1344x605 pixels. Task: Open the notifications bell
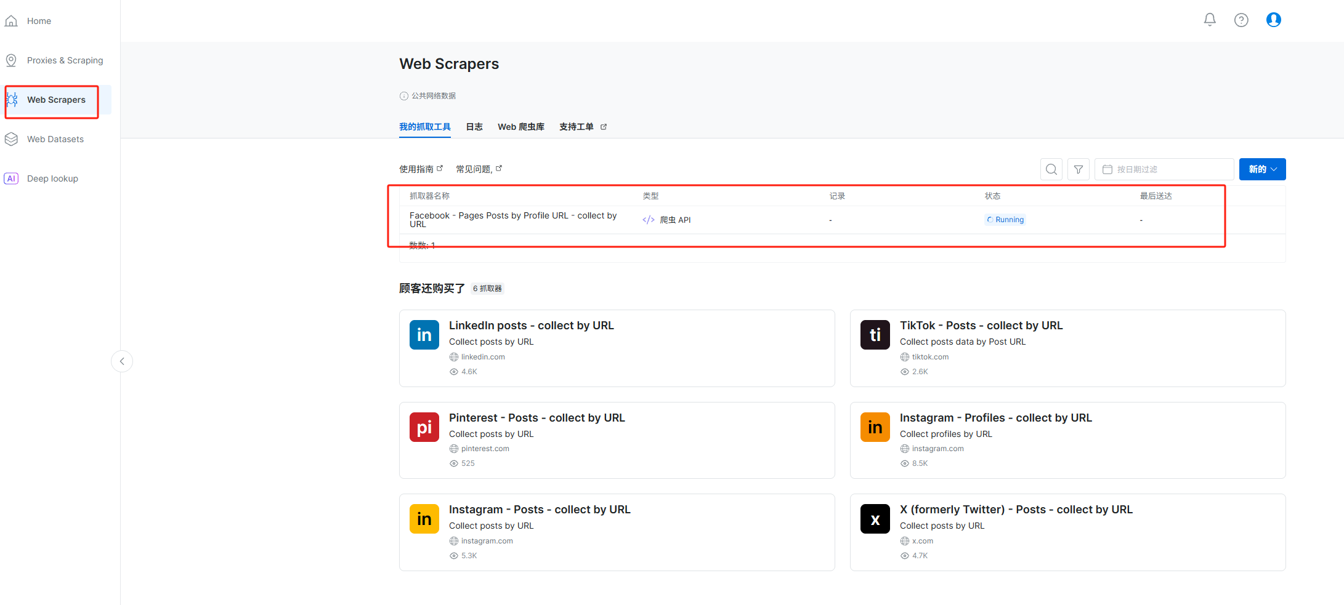point(1209,19)
